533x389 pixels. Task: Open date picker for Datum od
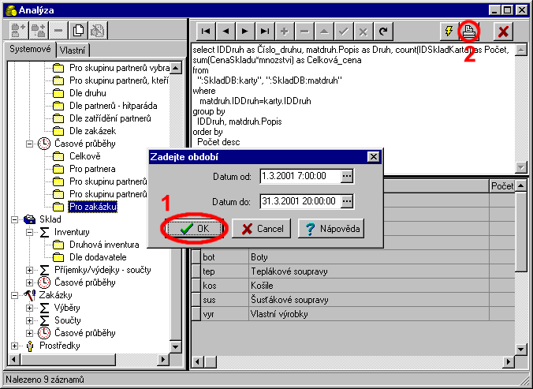tap(347, 175)
